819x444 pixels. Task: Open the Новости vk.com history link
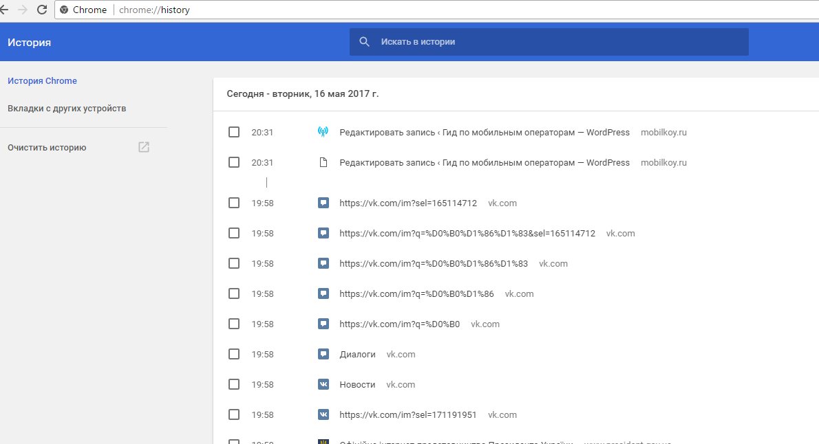[x=357, y=385]
